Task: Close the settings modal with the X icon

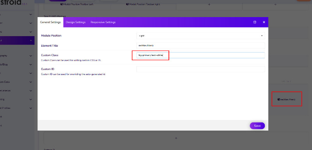Action: coord(264,22)
